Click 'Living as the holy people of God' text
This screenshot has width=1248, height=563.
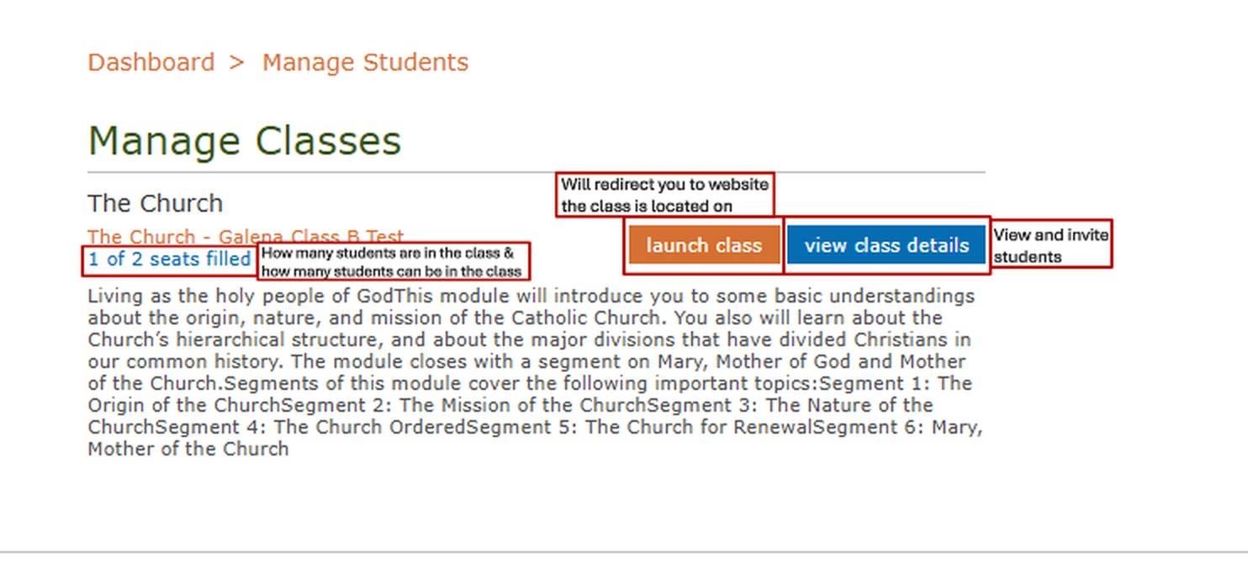click(241, 297)
